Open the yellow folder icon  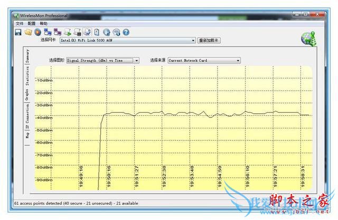(28, 32)
